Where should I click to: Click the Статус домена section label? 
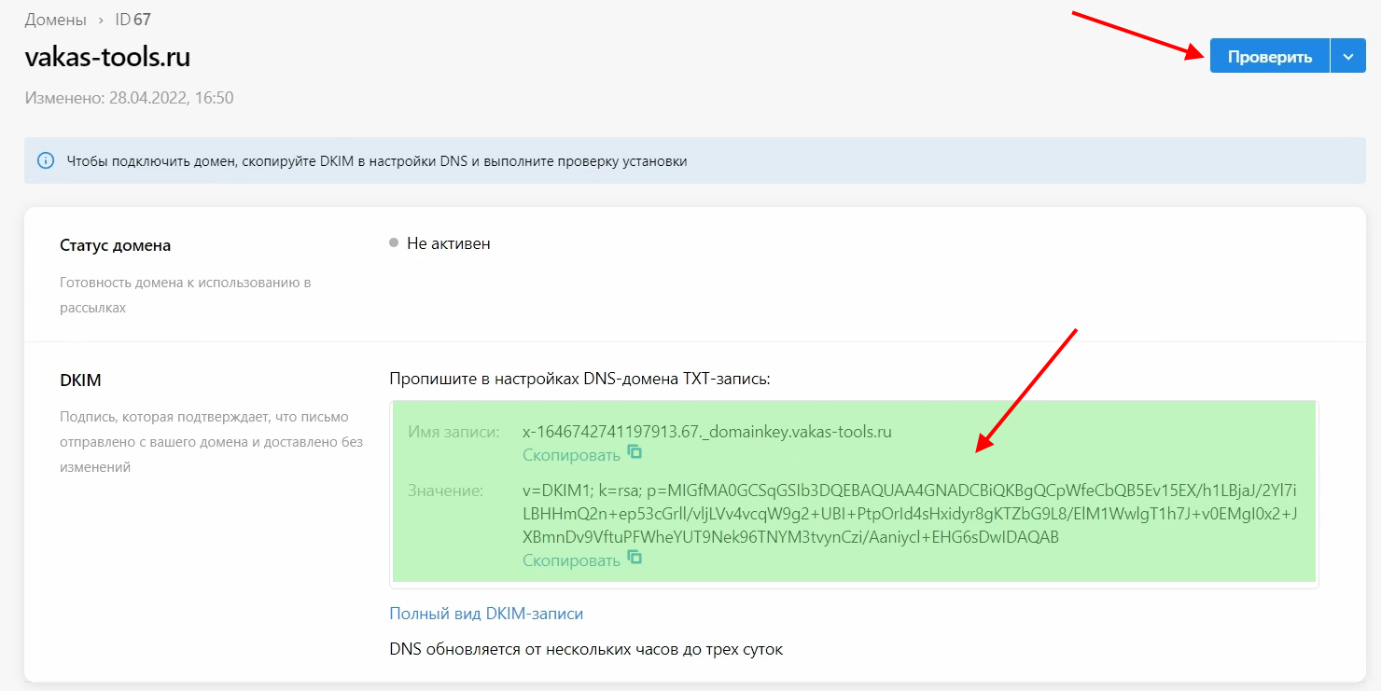[x=115, y=246]
